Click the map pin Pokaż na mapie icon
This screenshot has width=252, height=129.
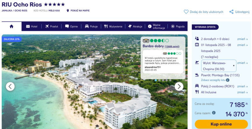[x=68, y=11]
